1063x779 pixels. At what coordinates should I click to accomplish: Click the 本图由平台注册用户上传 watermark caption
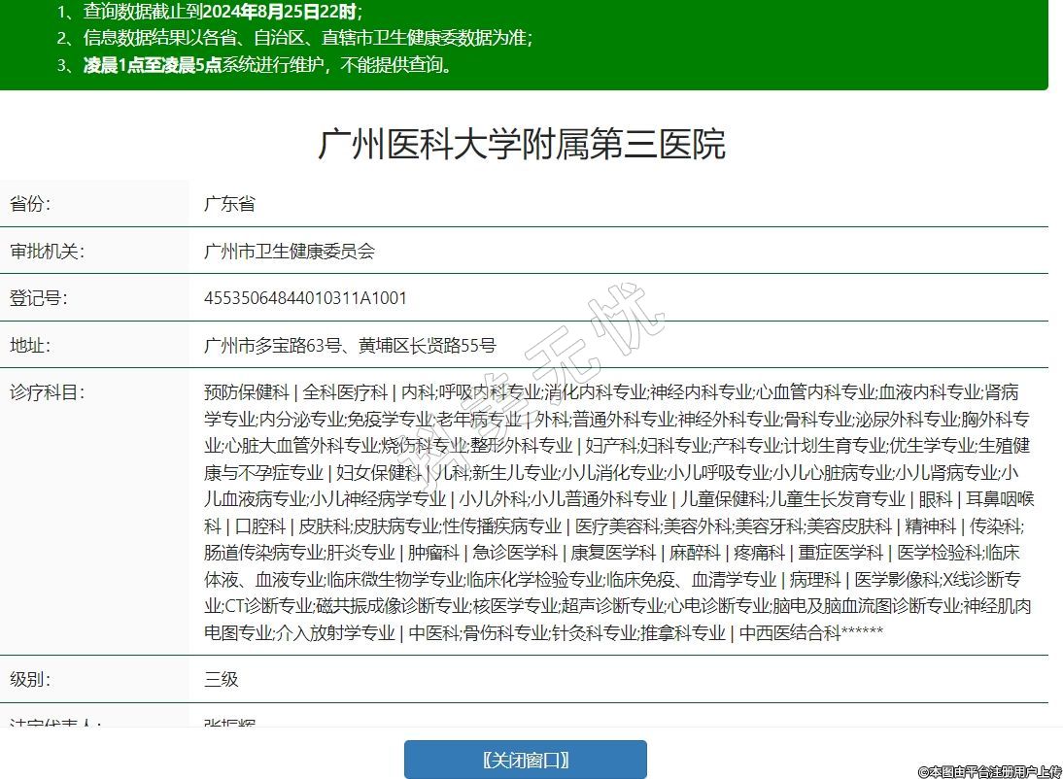pyautogui.click(x=989, y=770)
